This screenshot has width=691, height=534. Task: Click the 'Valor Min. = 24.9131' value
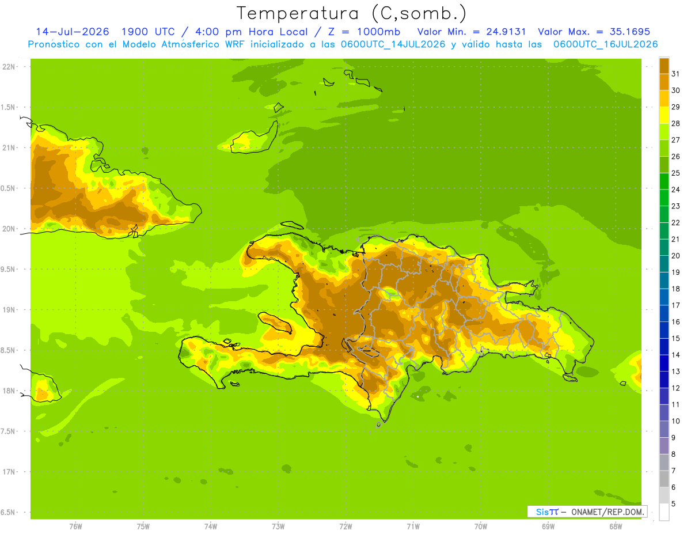(472, 32)
